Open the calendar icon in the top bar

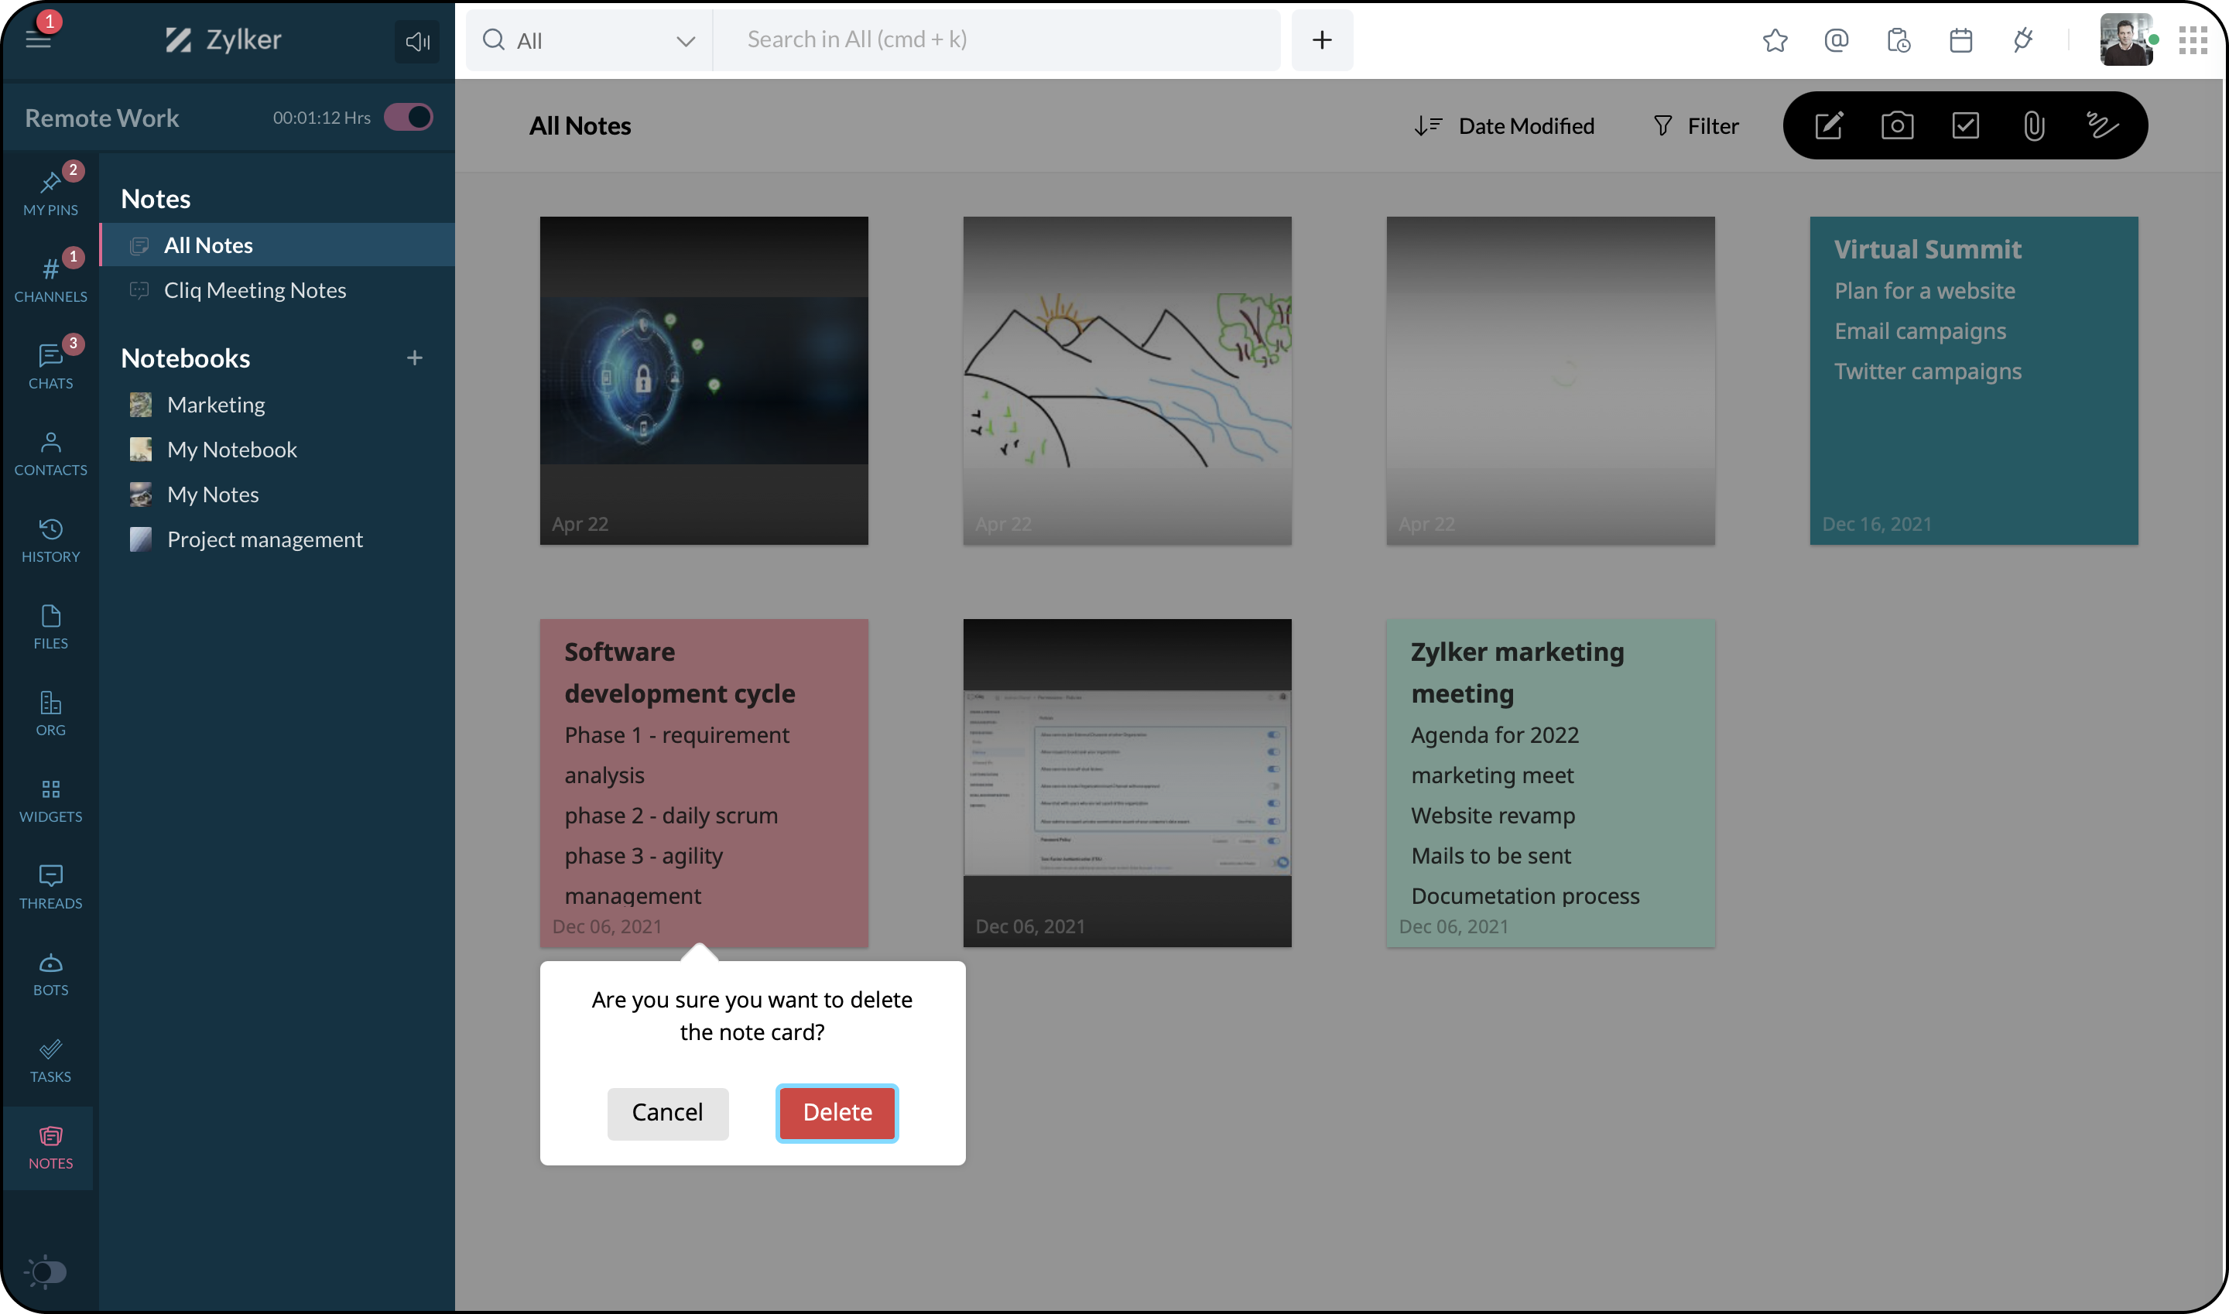pyautogui.click(x=1960, y=39)
